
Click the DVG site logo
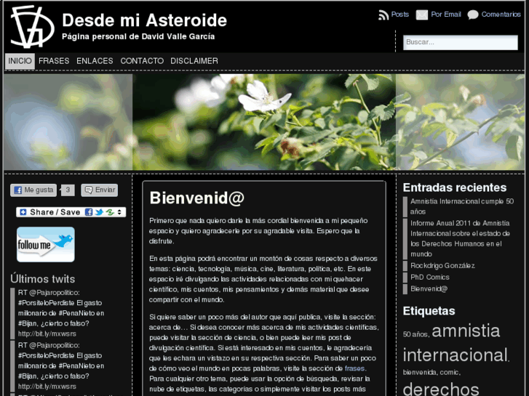tap(33, 27)
